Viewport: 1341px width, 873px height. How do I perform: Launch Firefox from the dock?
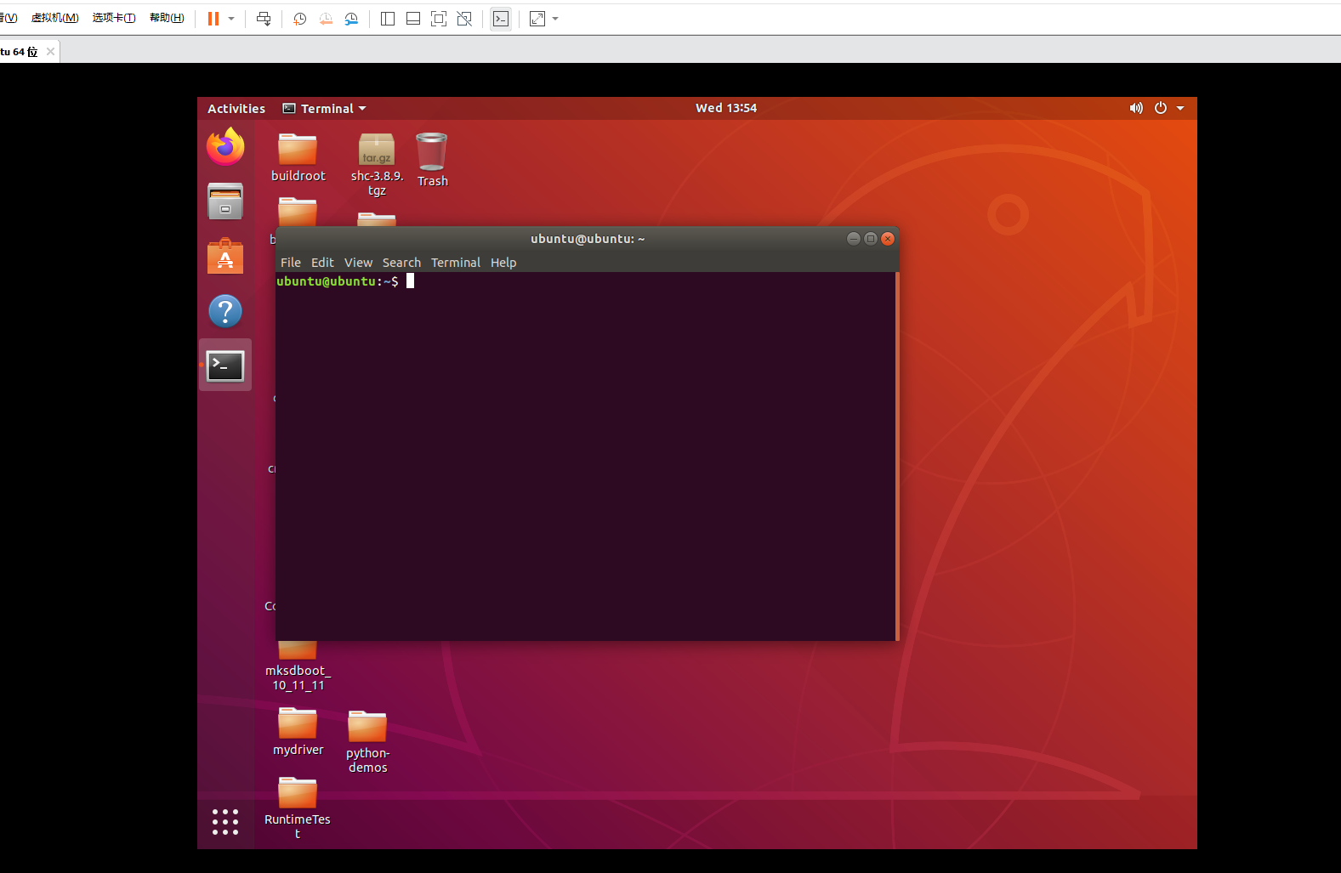pyautogui.click(x=225, y=147)
